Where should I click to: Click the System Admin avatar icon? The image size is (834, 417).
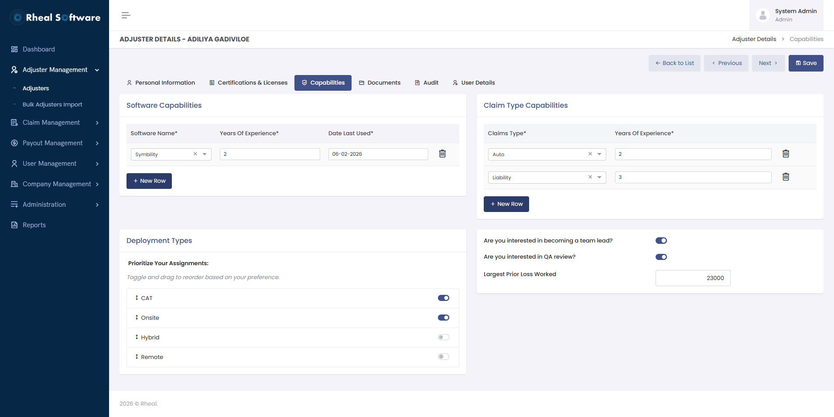[x=762, y=15]
